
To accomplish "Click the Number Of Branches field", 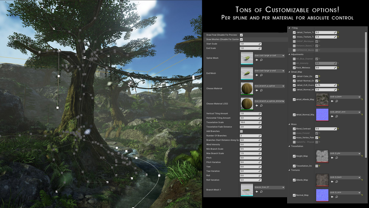I will [251, 136].
